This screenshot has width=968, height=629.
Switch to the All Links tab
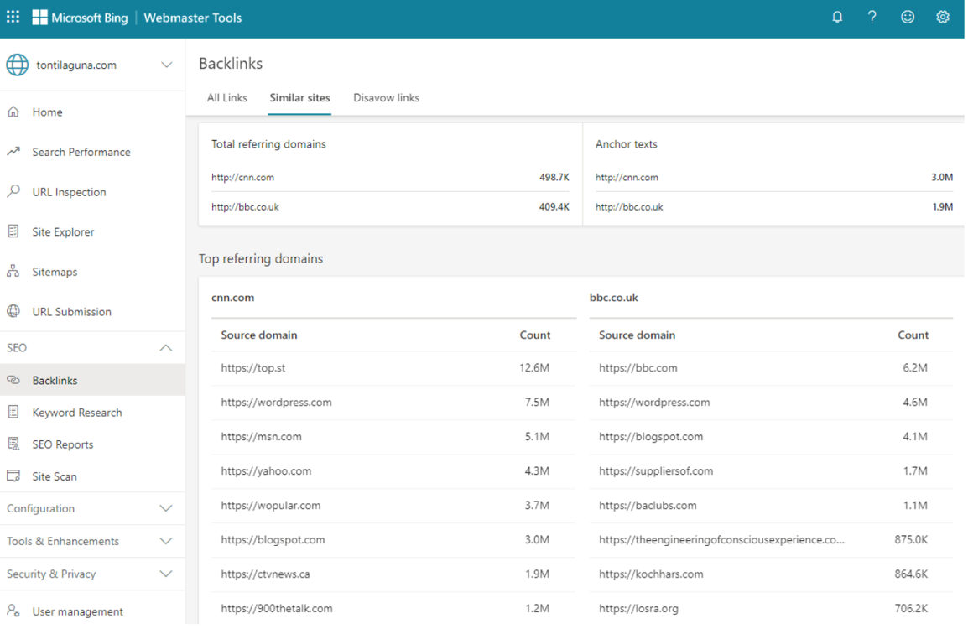[x=226, y=98]
